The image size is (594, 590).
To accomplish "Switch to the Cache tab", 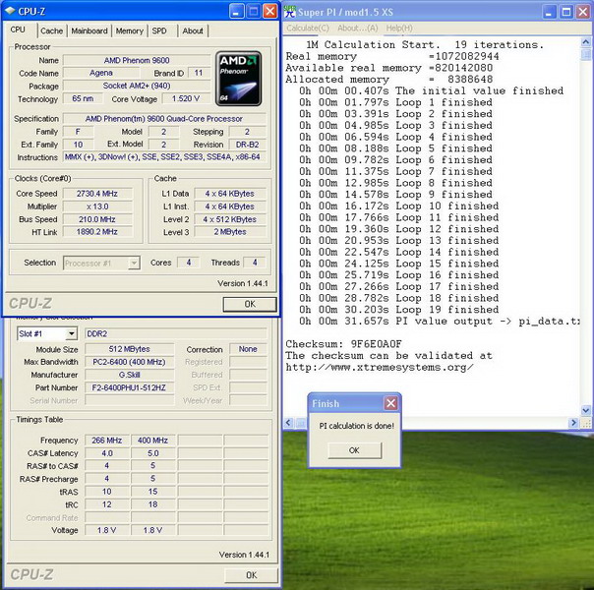I will click(51, 30).
